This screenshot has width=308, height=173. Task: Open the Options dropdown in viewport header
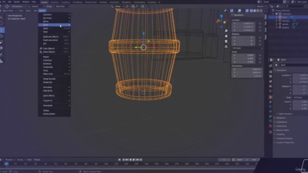(261, 6)
